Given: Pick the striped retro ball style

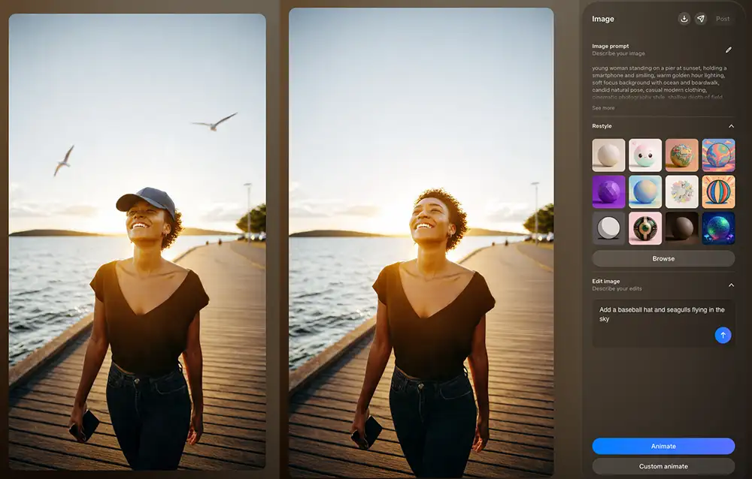Looking at the screenshot, I should tap(718, 191).
